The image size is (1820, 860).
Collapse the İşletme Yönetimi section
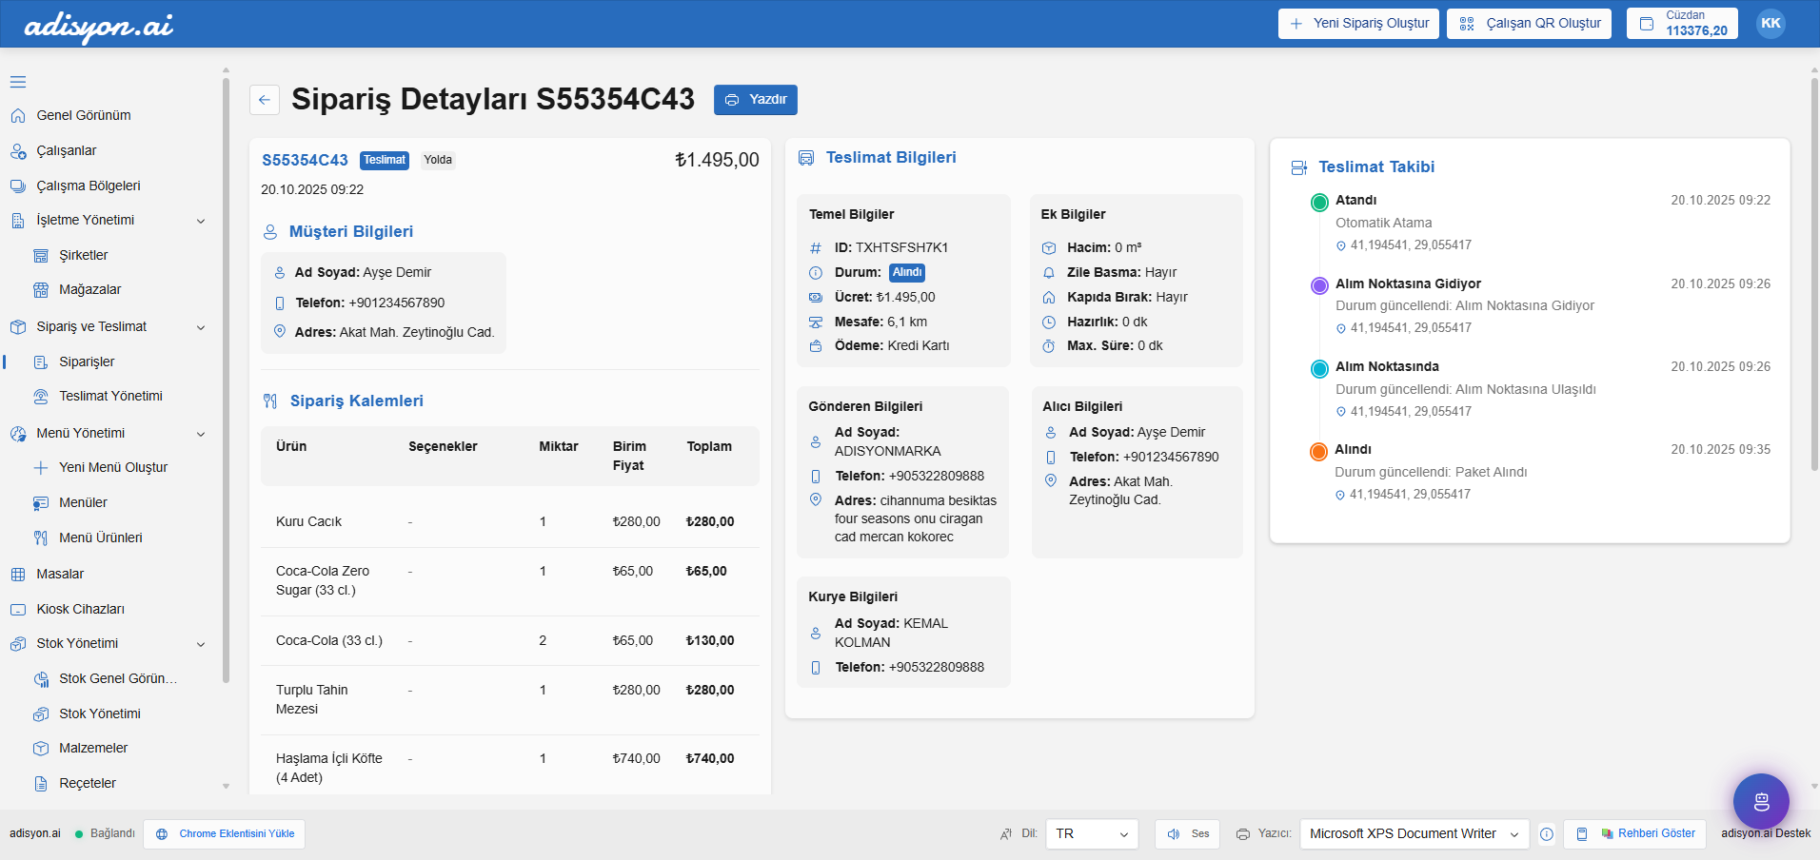tap(201, 221)
